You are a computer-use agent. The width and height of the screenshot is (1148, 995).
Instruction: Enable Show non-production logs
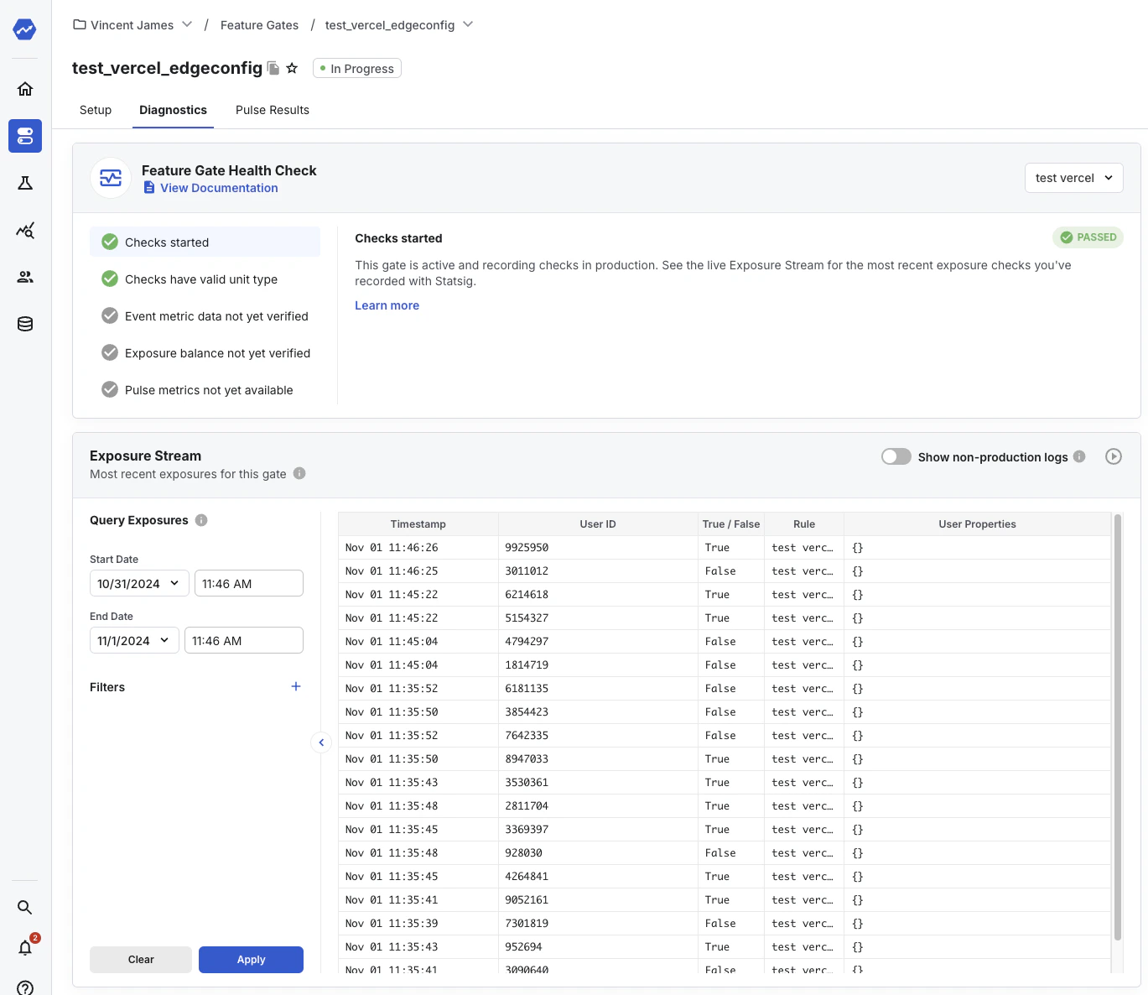click(x=896, y=456)
